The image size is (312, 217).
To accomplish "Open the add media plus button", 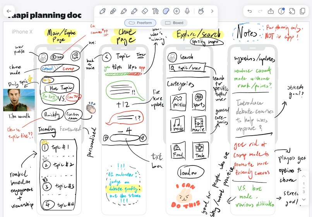I will (177, 11).
